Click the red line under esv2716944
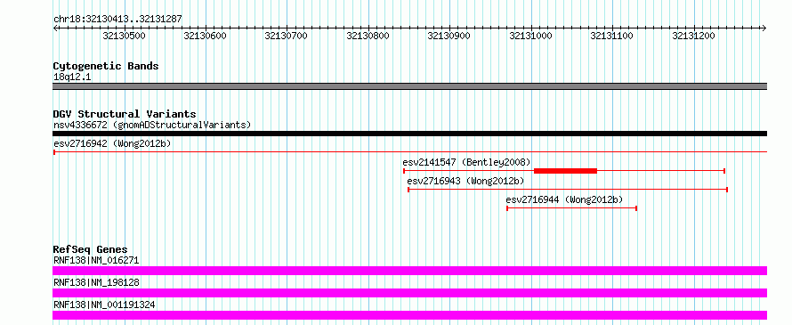 (571, 208)
